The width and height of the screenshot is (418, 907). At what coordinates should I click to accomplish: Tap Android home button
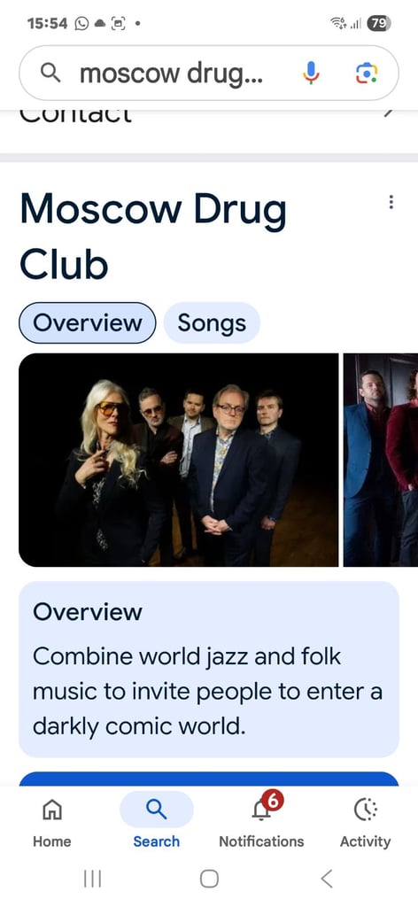(x=209, y=880)
